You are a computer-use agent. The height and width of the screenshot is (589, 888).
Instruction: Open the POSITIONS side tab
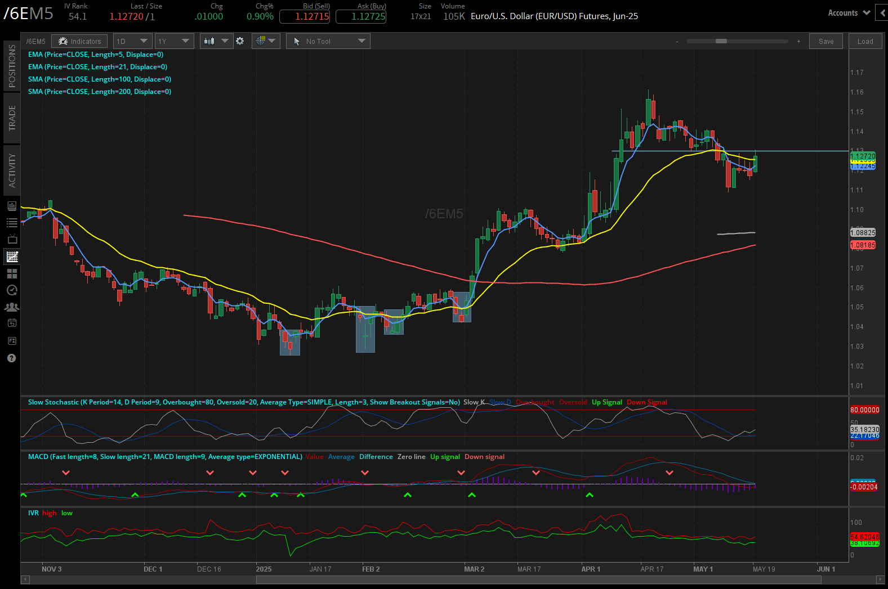(12, 66)
